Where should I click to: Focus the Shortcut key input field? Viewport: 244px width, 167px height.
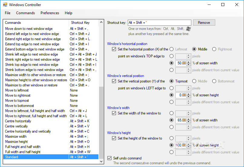pos(159,23)
